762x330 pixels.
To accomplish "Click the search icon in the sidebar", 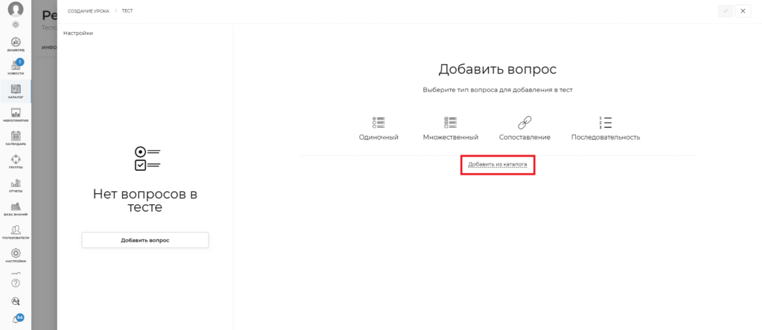I will 16,301.
